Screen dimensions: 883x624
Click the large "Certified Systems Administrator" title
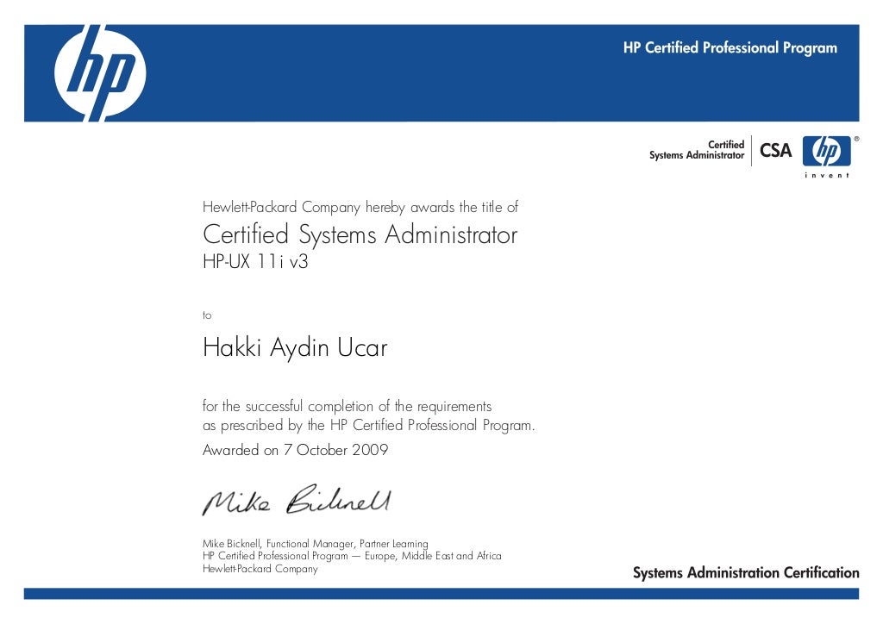click(360, 234)
